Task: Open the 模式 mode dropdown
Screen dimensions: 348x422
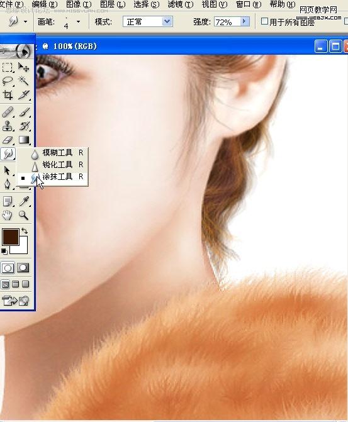Action: [148, 21]
